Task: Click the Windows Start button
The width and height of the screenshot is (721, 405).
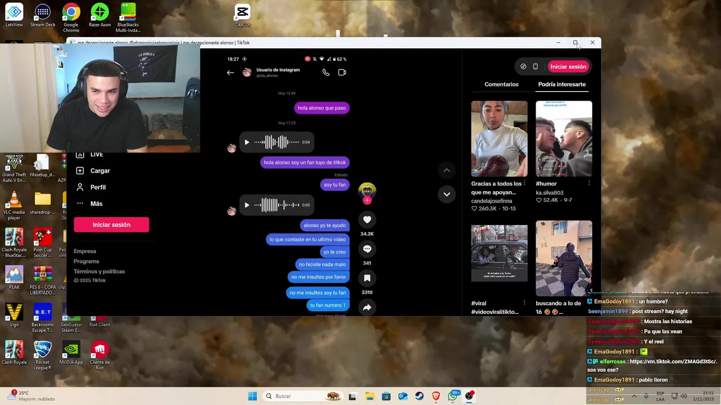Action: (252, 396)
